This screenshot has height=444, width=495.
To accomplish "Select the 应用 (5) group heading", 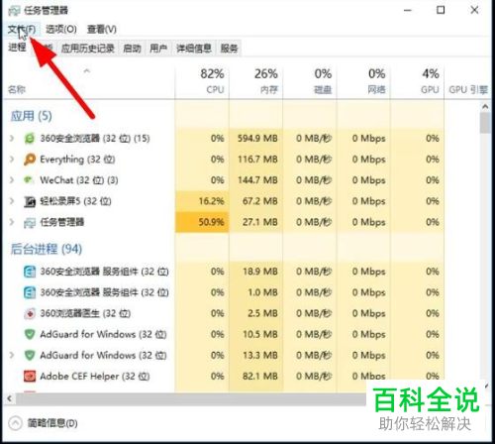I will (x=32, y=116).
